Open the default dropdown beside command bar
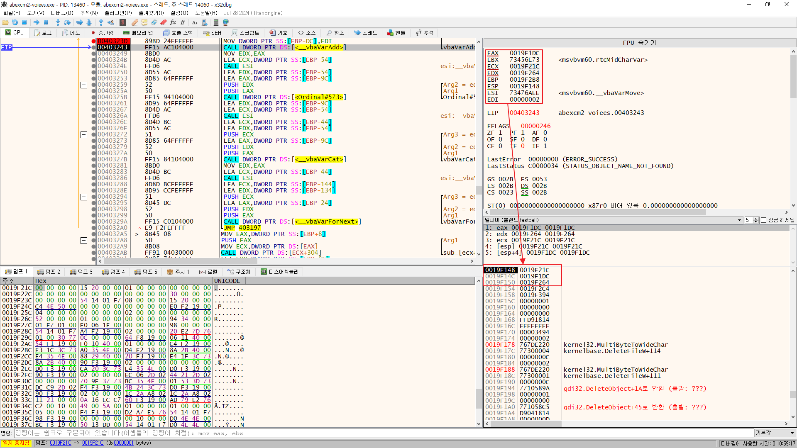Screen dimensions: 797x448 tap(775, 433)
